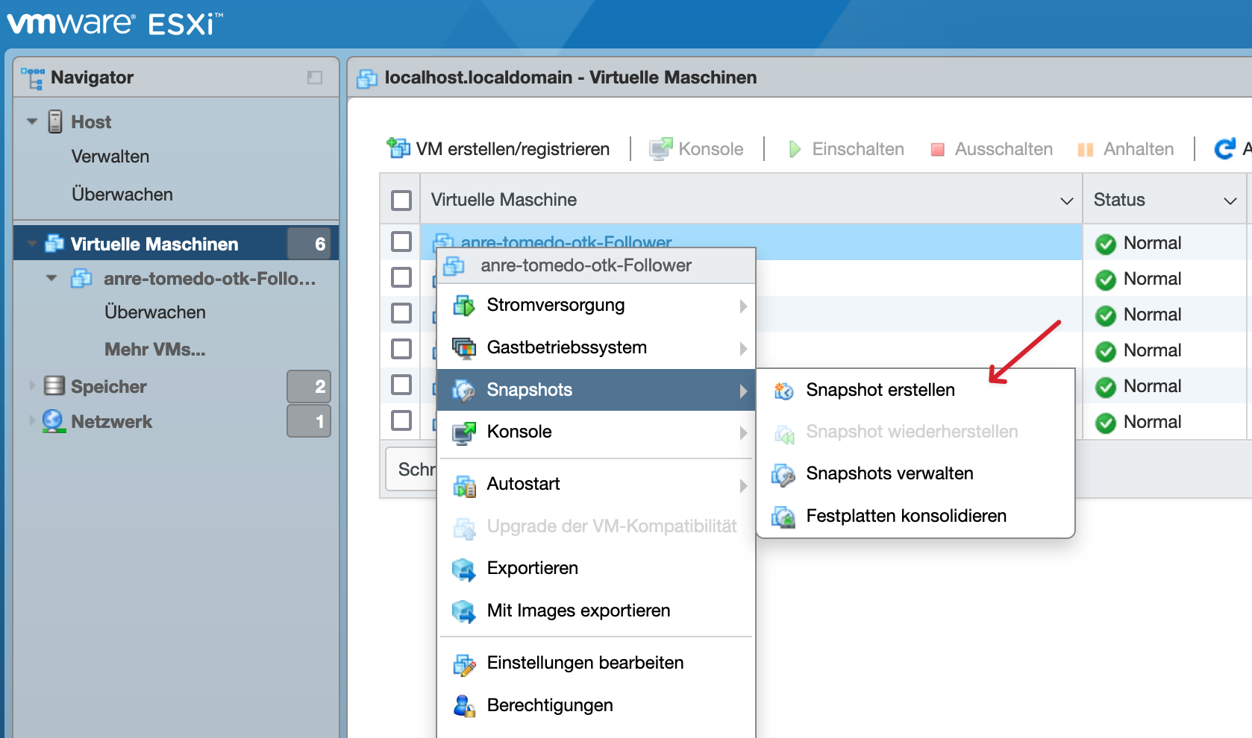Open Überwachen under Host
Screen dimensions: 1252x738
[x=122, y=195]
